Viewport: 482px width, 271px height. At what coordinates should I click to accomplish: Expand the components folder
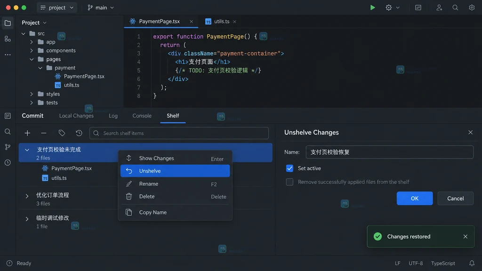32,50
